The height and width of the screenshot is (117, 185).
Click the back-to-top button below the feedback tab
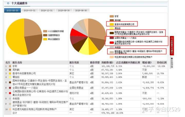[x=172, y=62]
